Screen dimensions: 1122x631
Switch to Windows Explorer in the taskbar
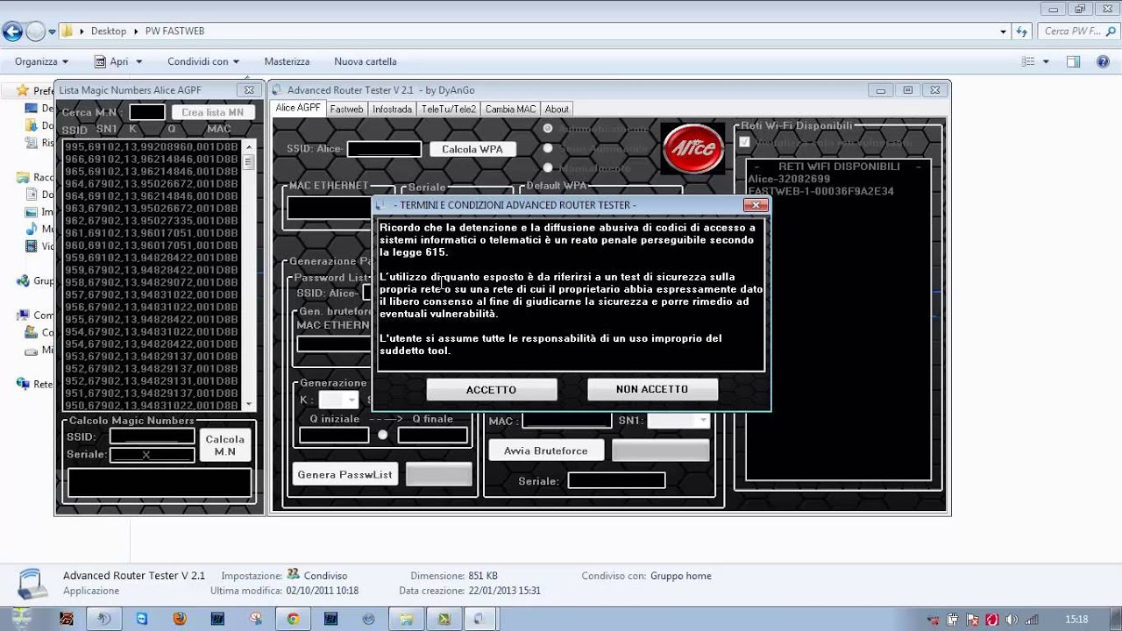click(x=407, y=619)
